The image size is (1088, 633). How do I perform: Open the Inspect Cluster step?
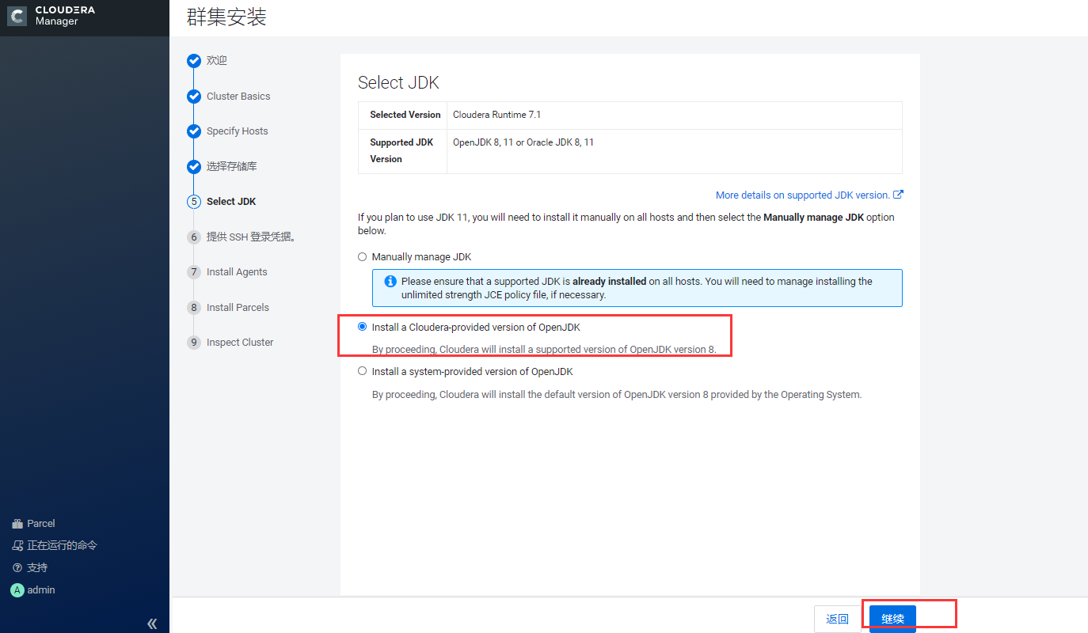tap(240, 343)
